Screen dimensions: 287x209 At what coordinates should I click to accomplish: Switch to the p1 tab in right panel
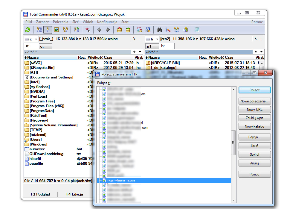point(152,46)
